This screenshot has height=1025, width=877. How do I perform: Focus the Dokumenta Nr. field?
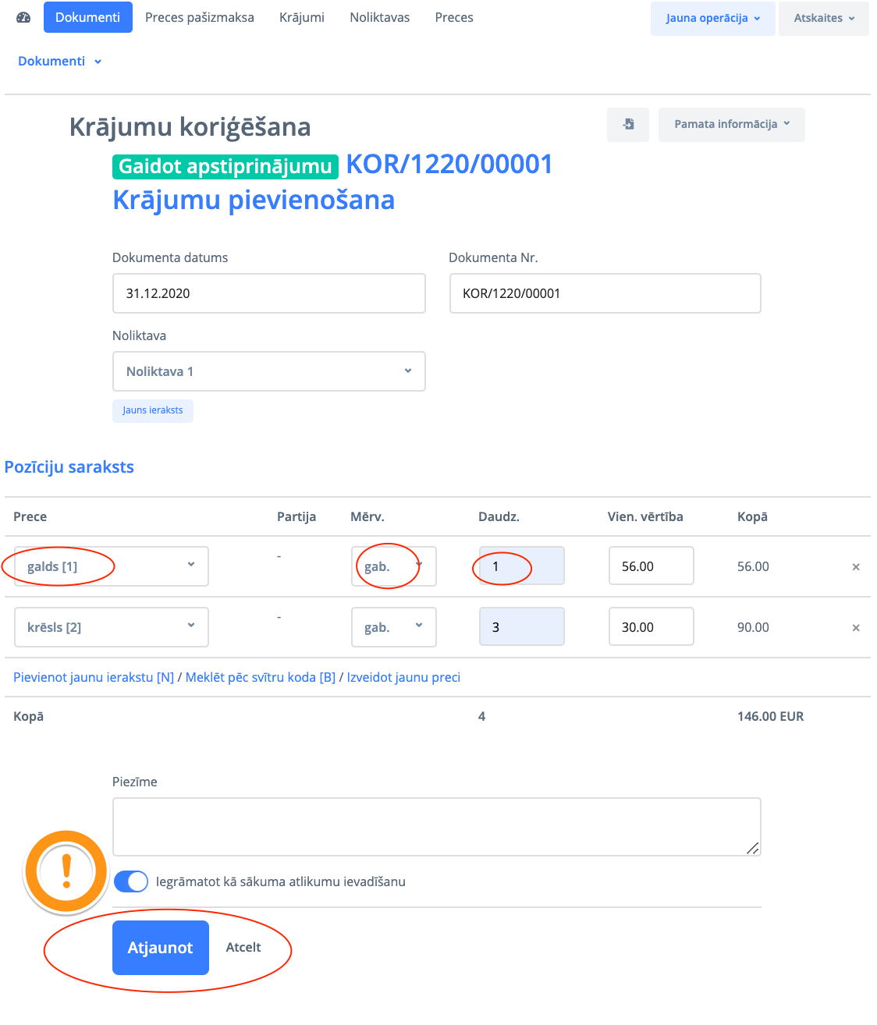605,293
